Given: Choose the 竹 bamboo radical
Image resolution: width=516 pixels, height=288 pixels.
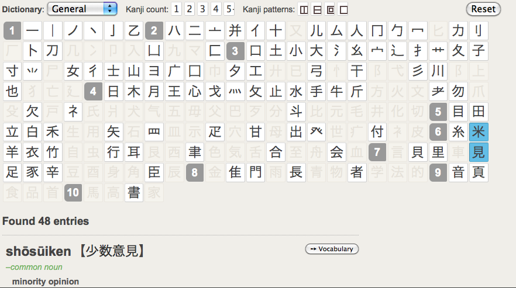Looking at the screenshot, I should click(53, 152).
